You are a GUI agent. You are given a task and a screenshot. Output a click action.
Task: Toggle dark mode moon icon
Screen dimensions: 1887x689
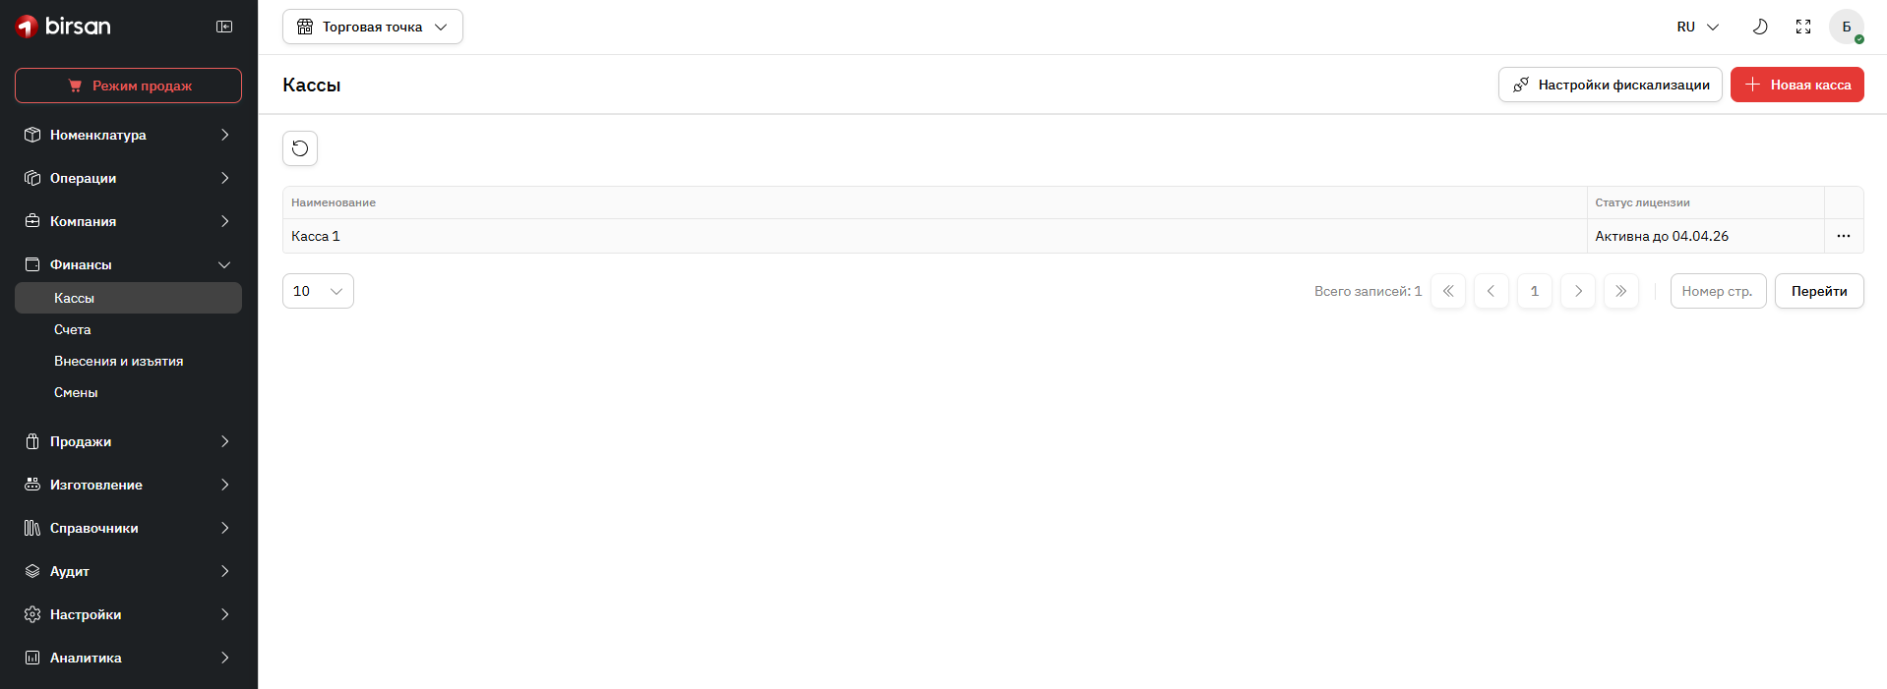click(x=1760, y=27)
